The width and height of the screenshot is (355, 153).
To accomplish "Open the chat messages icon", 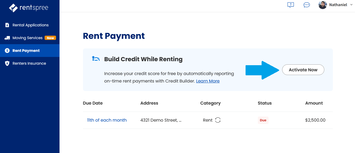I will click(307, 5).
